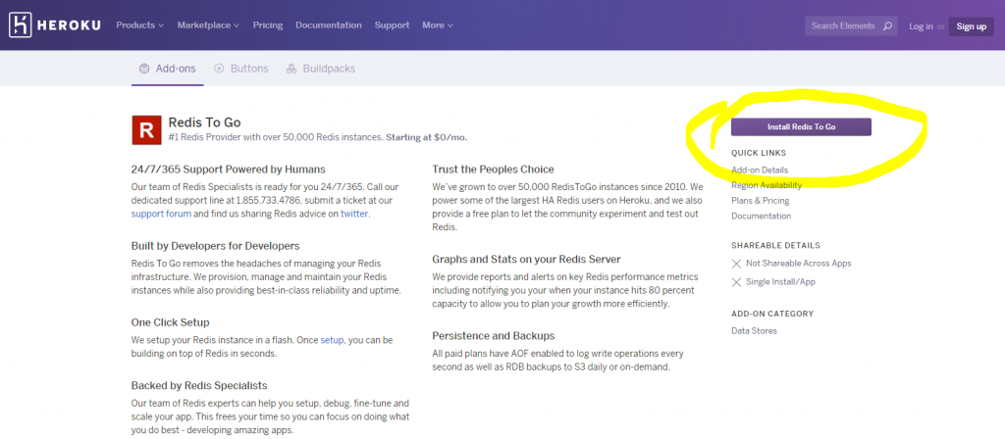Click the ADD-ON CATEGORY label
Image resolution: width=1005 pixels, height=439 pixels.
(x=772, y=315)
